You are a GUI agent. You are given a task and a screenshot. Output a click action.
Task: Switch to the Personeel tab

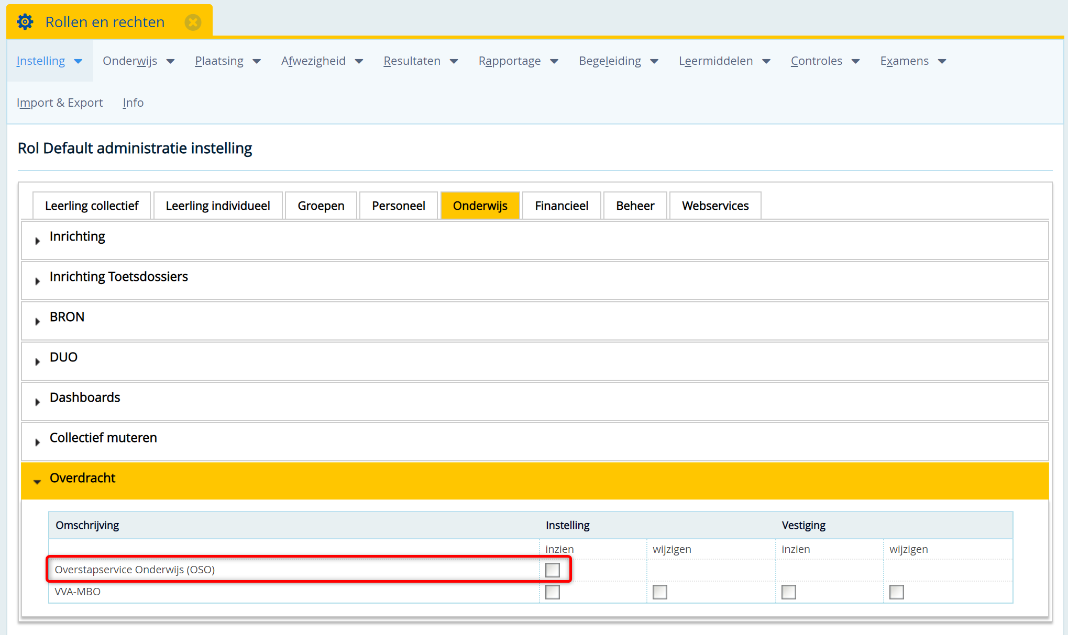pos(399,206)
